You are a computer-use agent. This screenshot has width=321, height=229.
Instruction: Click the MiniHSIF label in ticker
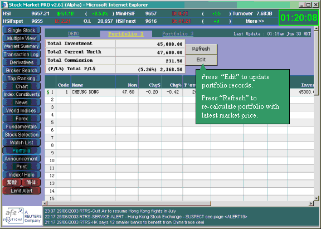pos(125,14)
